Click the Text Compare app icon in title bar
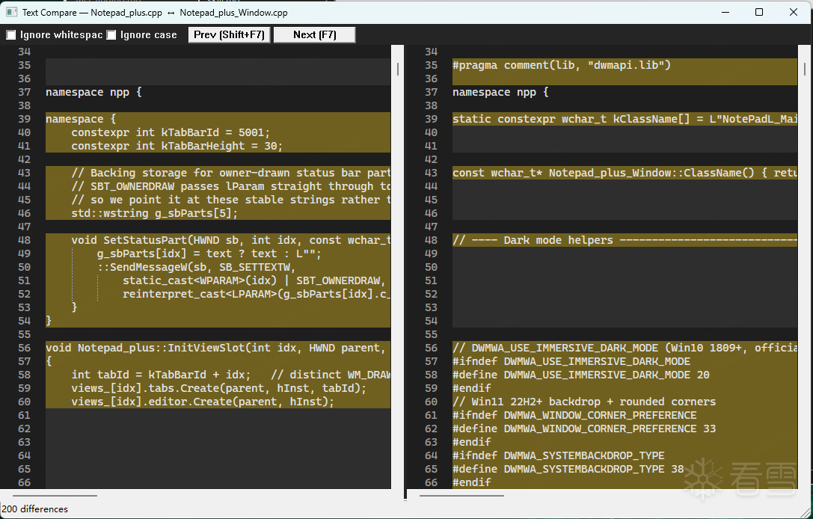 pyautogui.click(x=11, y=12)
